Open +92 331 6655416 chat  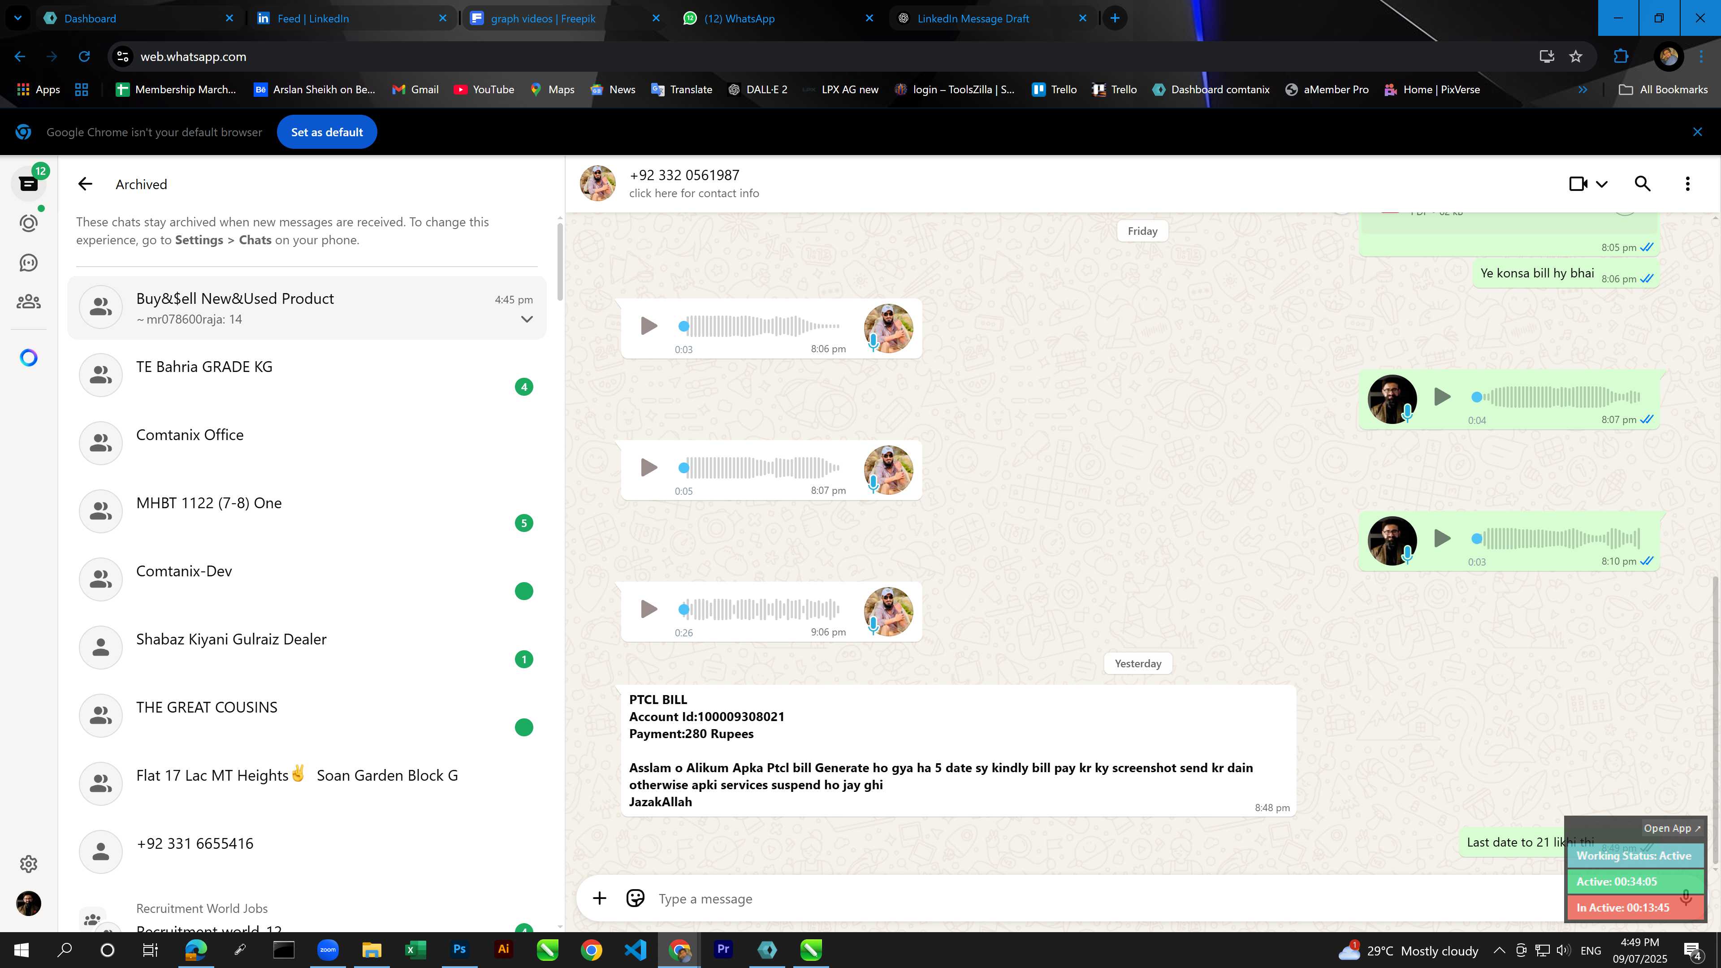(x=307, y=852)
